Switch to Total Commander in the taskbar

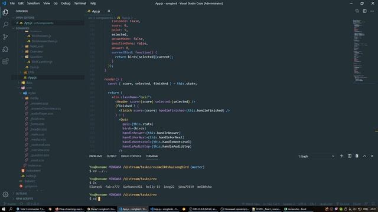pyautogui.click(x=30, y=209)
